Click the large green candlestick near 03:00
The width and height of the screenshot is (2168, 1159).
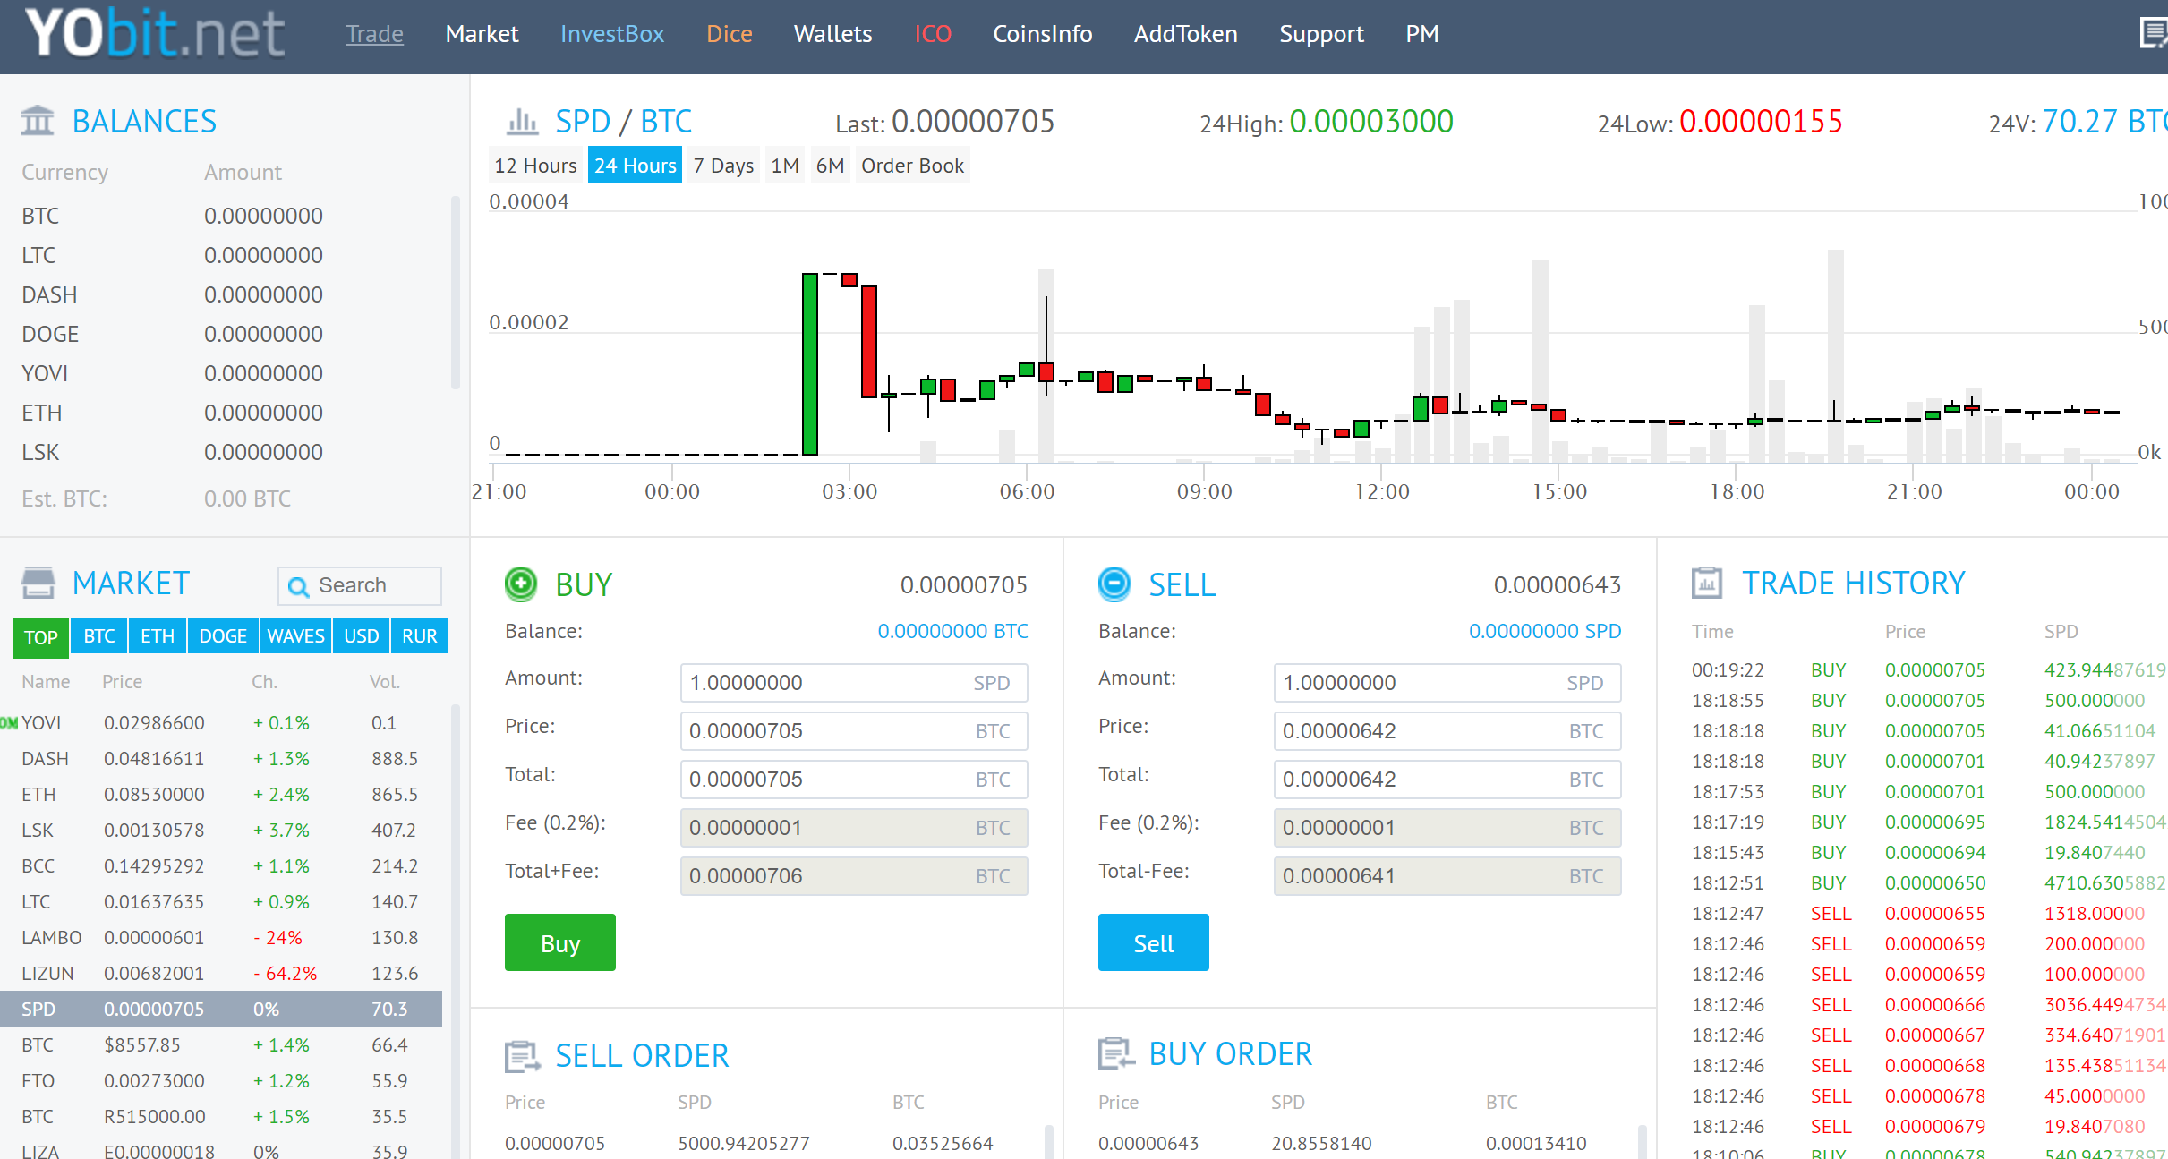point(810,364)
